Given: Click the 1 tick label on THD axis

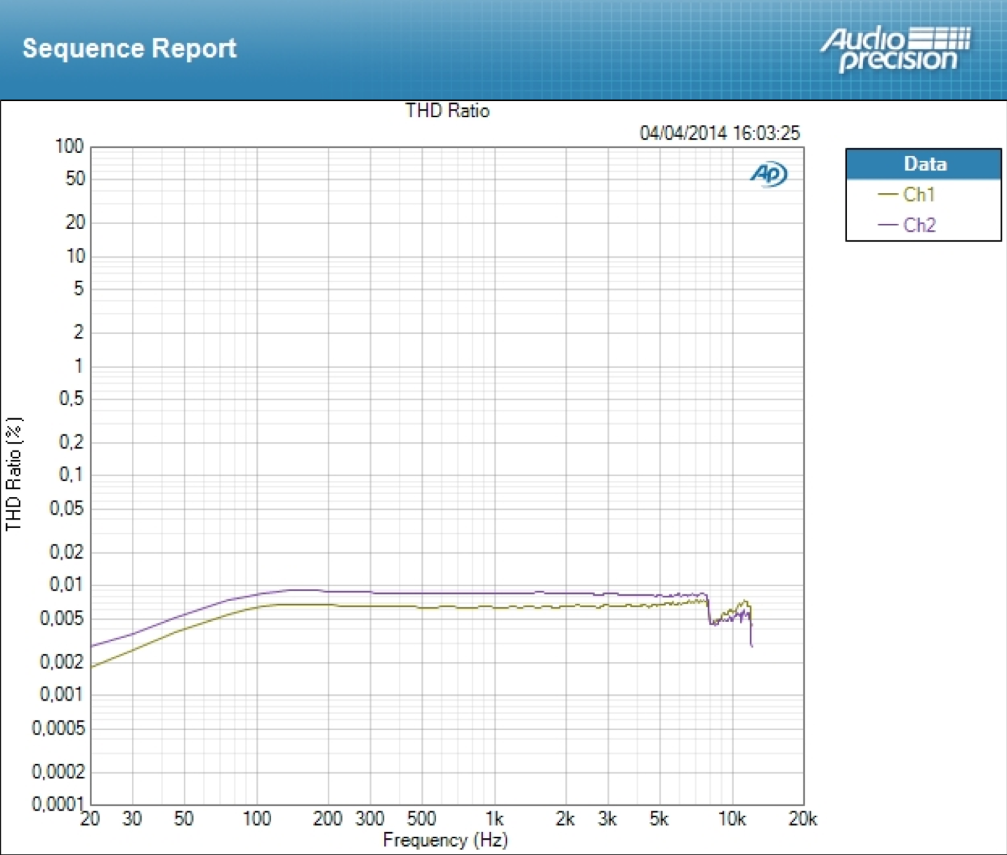Looking at the screenshot, I should click(78, 366).
